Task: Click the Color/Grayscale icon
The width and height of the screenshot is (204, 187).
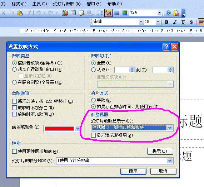Action: pyautogui.click(x=125, y=13)
